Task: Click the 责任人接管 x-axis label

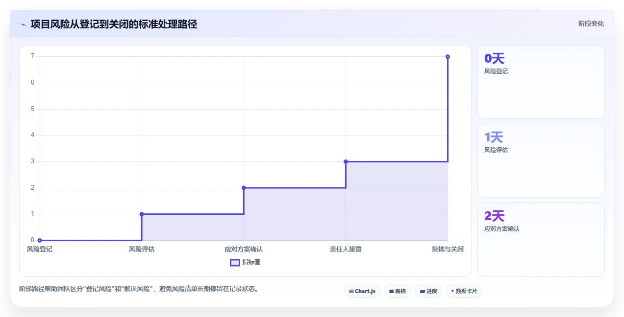Action: point(346,249)
